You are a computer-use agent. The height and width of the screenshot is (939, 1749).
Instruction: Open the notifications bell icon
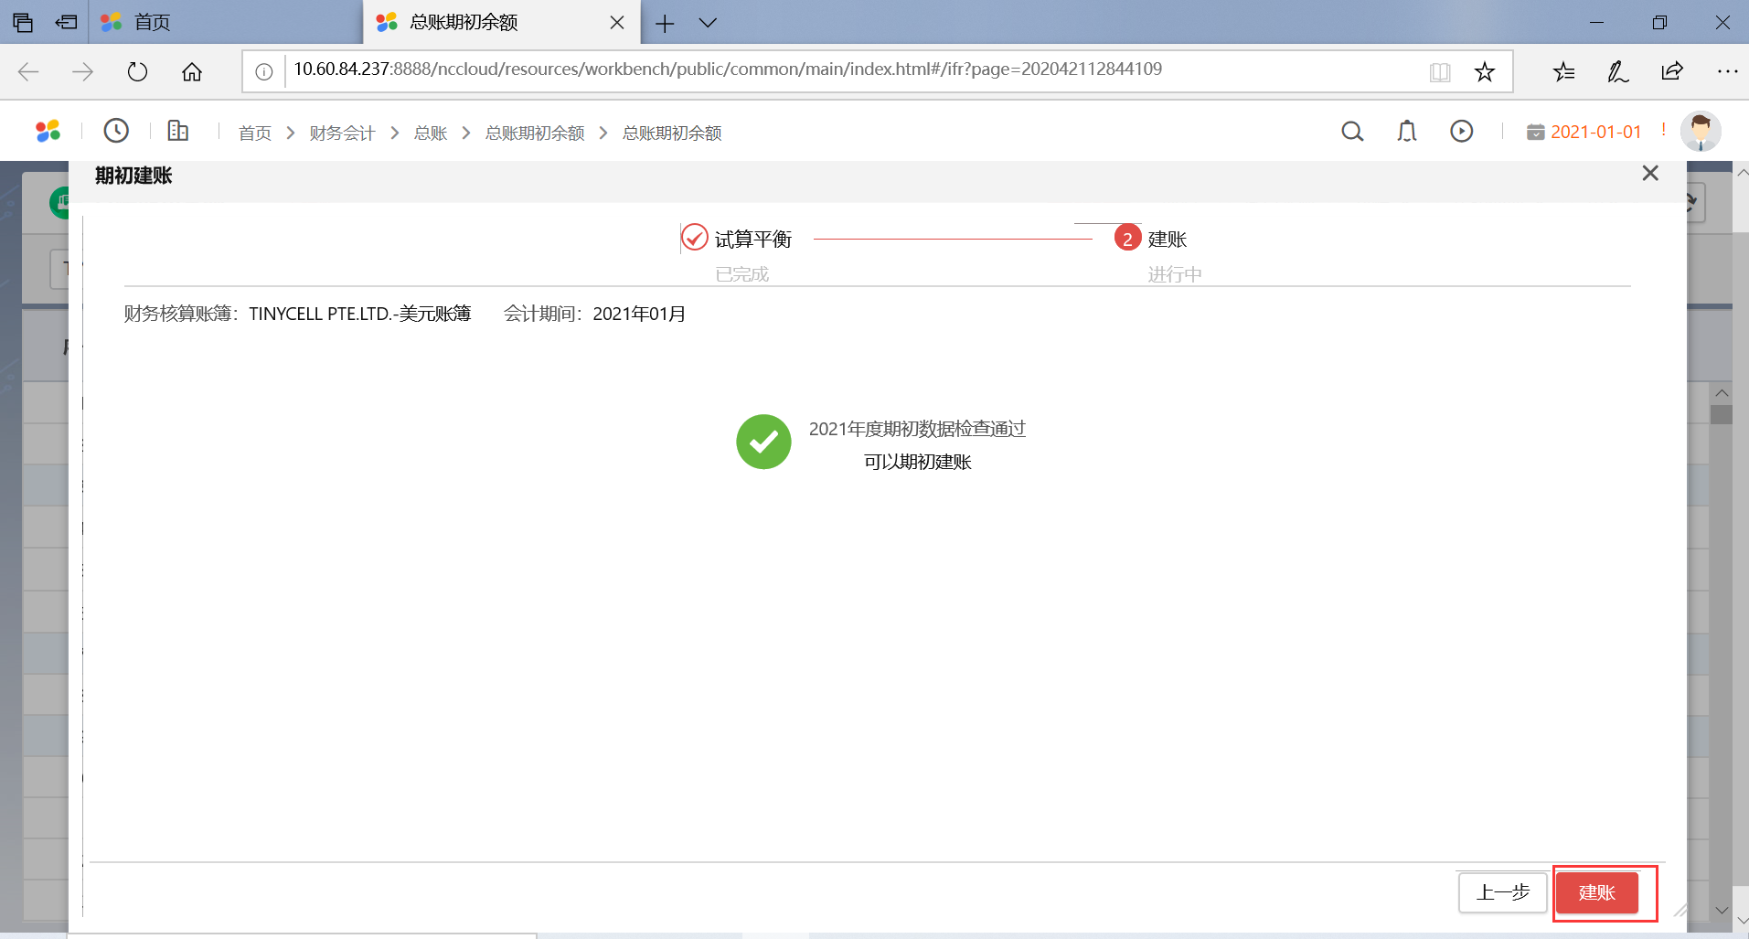(1406, 132)
